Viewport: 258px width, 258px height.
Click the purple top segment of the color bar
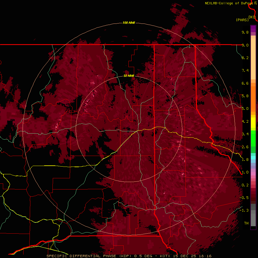coord(253,29)
